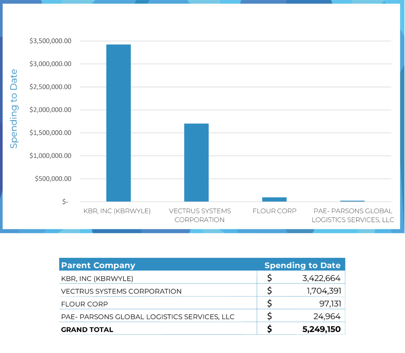Screen dimensions: 405x353
Task: Click the PAE- PARSONS GLOBAL bar
Action: [x=352, y=201]
